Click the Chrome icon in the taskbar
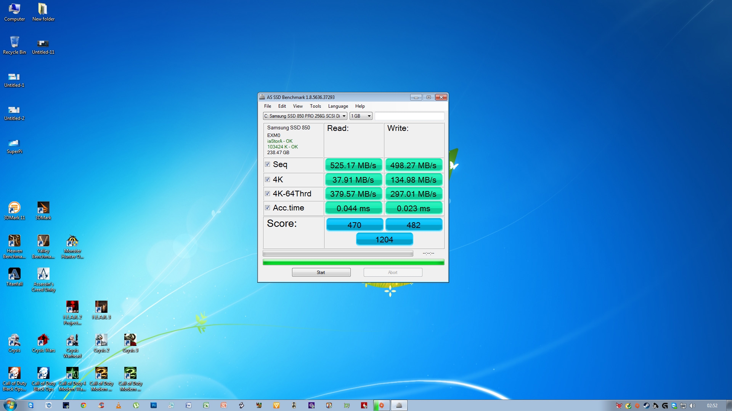Image resolution: width=732 pixels, height=411 pixels. pyautogui.click(x=83, y=405)
